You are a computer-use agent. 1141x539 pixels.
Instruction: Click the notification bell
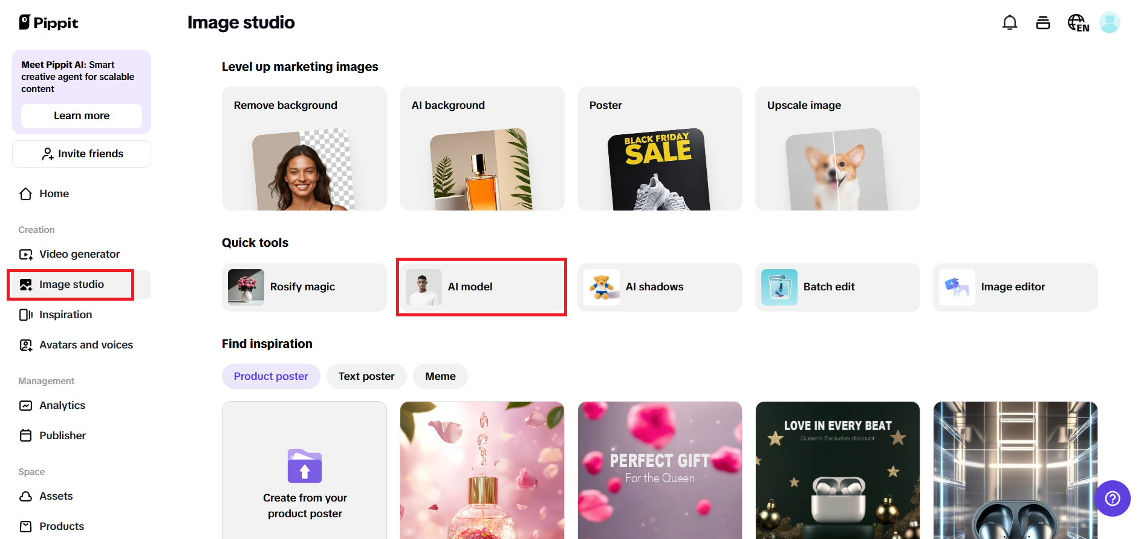(1010, 22)
